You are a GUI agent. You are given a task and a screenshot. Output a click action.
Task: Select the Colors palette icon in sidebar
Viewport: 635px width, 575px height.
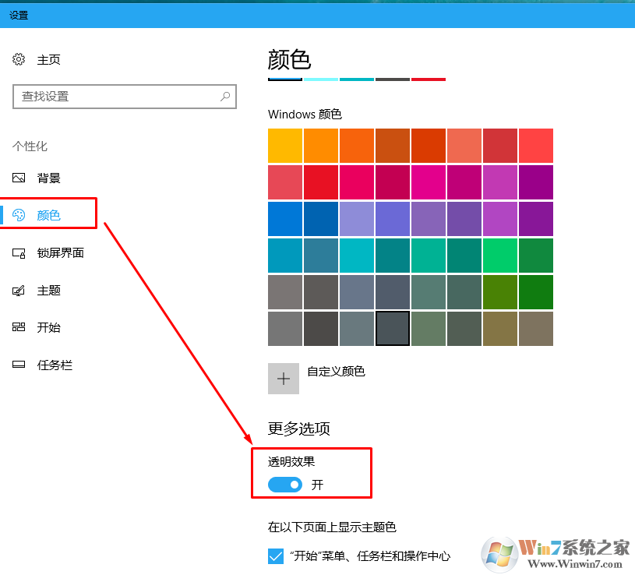(19, 216)
